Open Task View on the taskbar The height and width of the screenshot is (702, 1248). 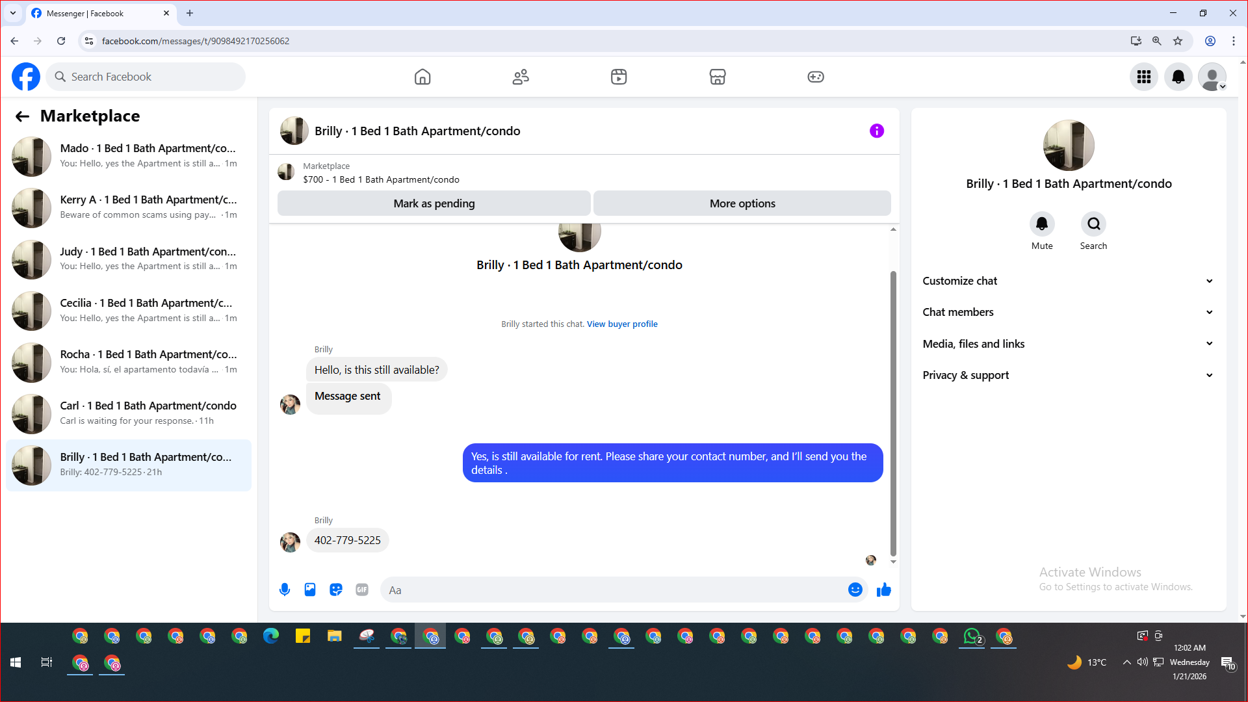[x=47, y=662]
